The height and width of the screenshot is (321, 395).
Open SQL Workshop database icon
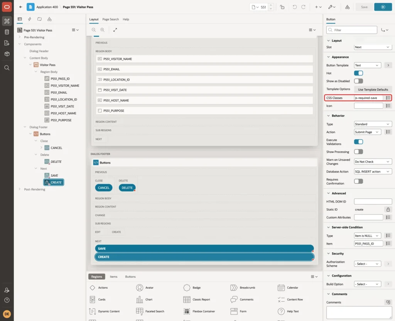pos(7,32)
